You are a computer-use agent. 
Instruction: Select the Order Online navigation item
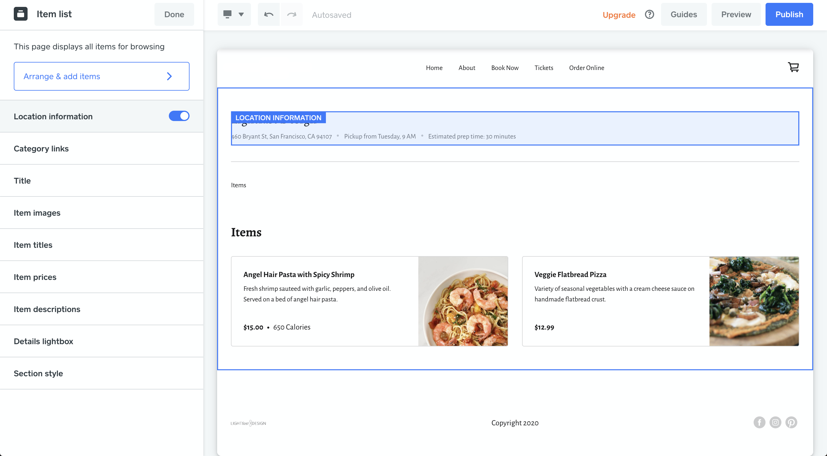pyautogui.click(x=587, y=68)
